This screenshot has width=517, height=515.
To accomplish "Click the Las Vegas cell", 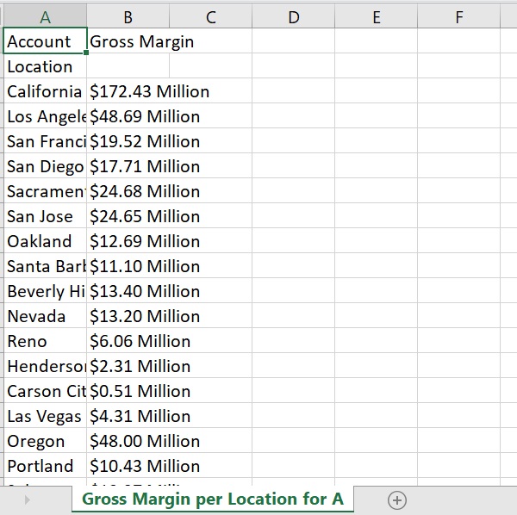I will click(45, 416).
